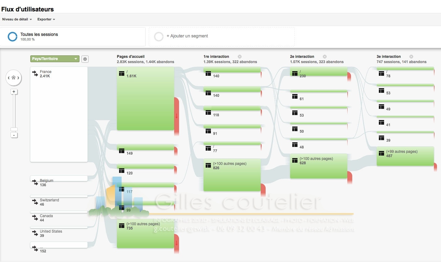Click the page icon on the 487 sessions node
The width and height of the screenshot is (441, 262).
[x=381, y=153]
